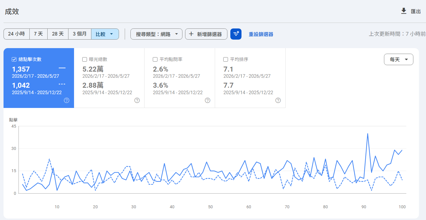Enable the 曝光總數 checkbox
The image size is (426, 220).
85,60
